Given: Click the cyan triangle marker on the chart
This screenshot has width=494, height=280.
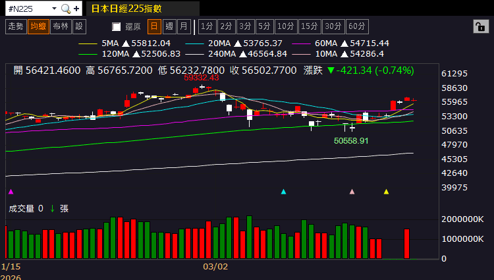Looking at the screenshot, I should [283, 192].
